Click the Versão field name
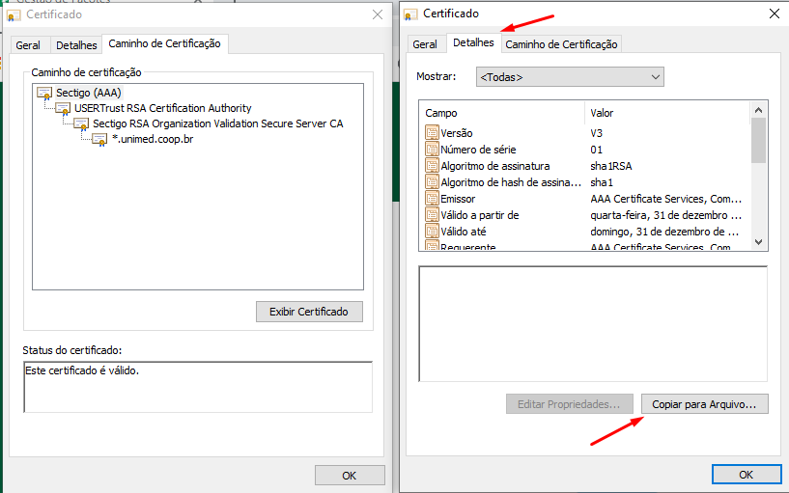 pyautogui.click(x=457, y=133)
